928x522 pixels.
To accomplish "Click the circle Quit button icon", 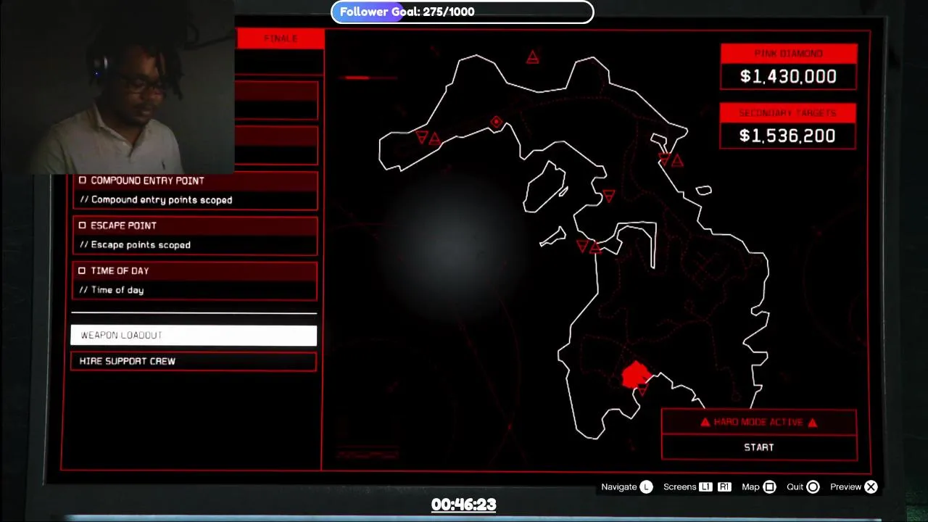I will pyautogui.click(x=813, y=487).
